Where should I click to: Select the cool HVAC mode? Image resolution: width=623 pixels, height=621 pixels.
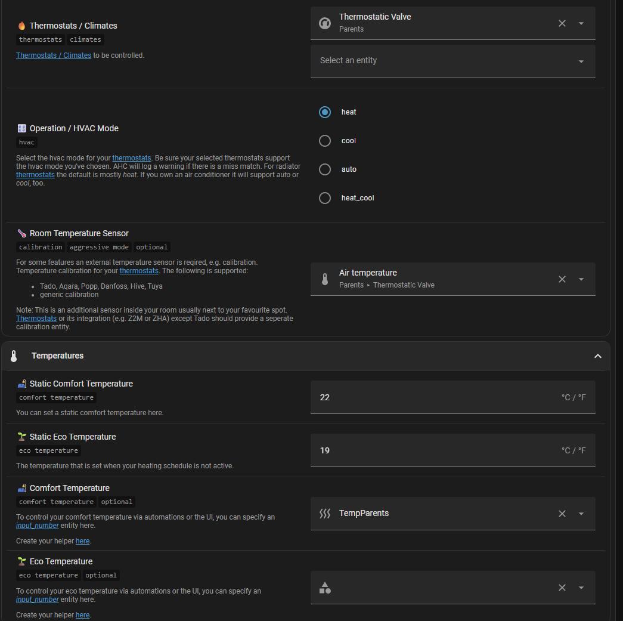pos(325,141)
